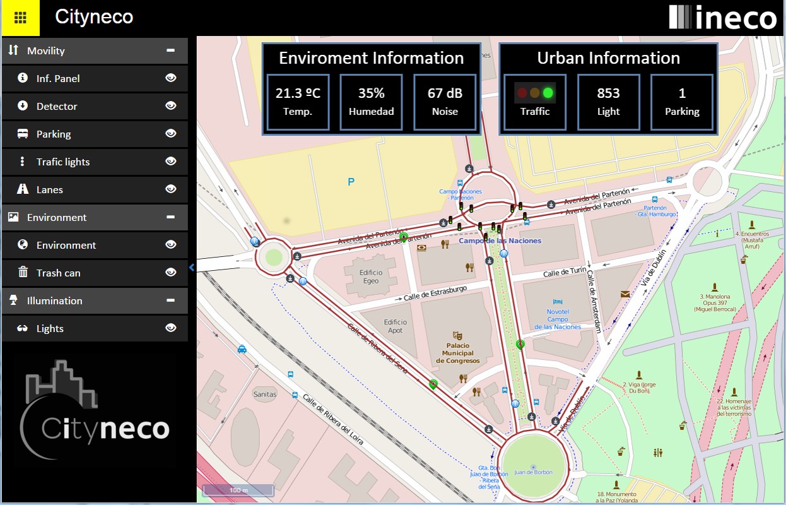Collapse the Environment section
This screenshot has height=505, width=786.
pos(170,217)
